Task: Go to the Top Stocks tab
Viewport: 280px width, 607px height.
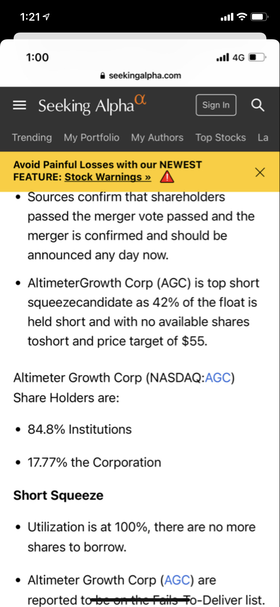Action: (220, 138)
